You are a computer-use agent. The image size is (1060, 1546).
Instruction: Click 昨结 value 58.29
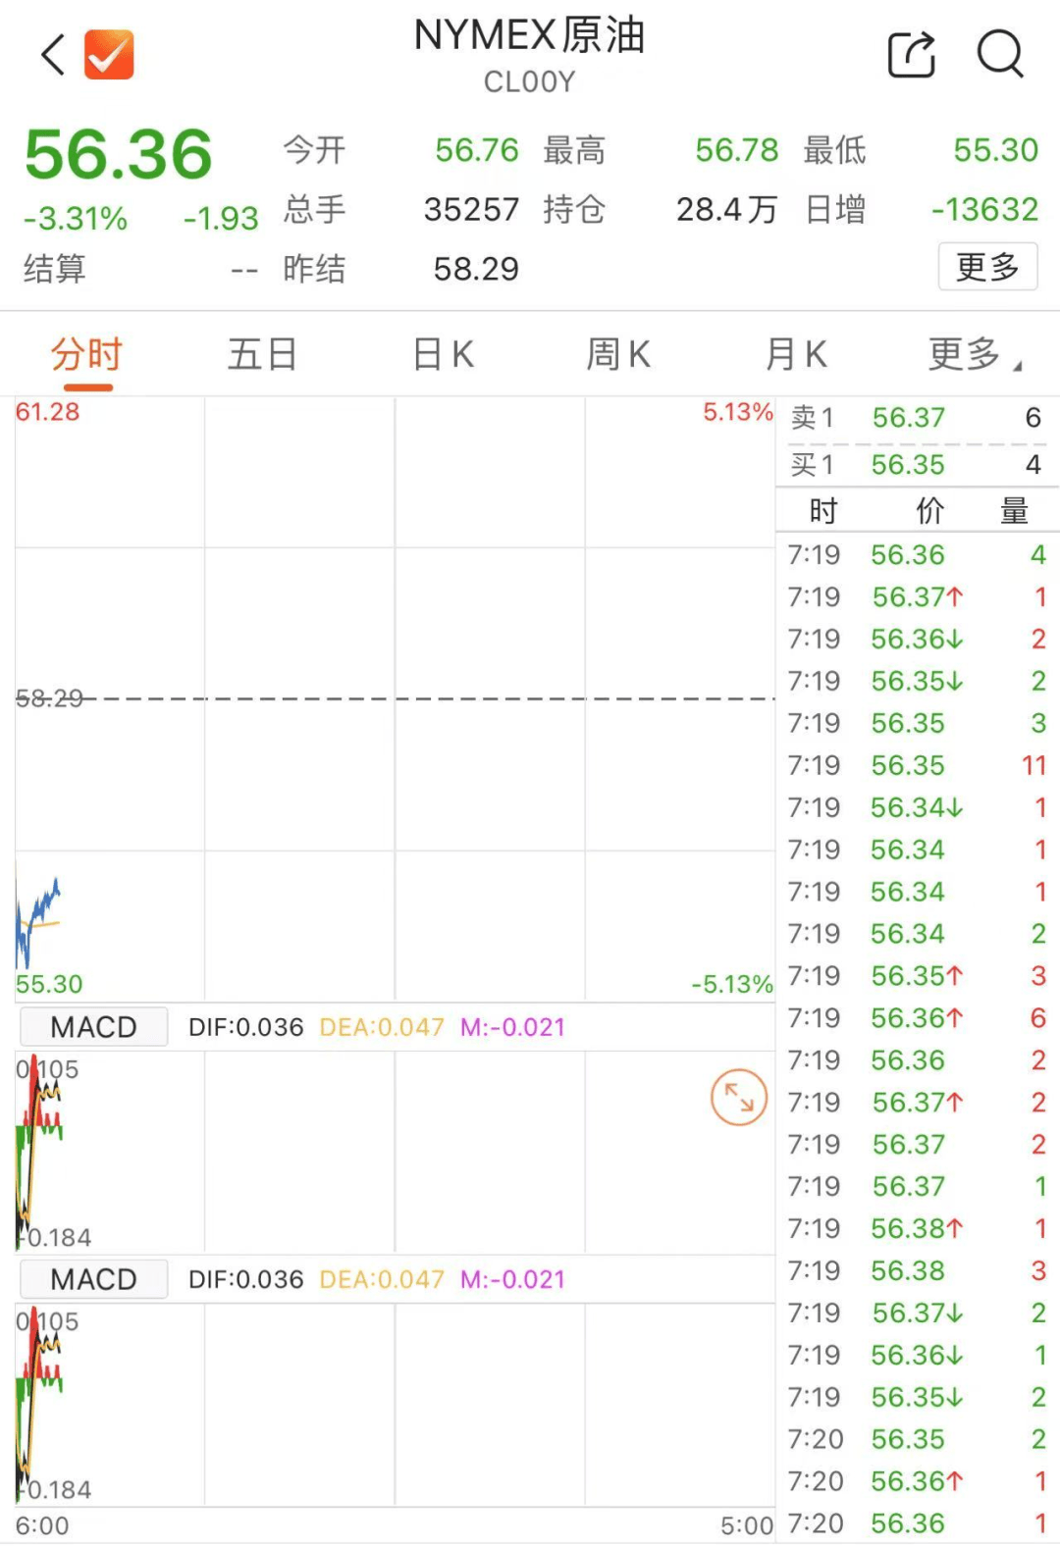[x=476, y=269]
